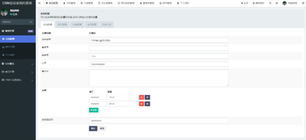The width and height of the screenshot is (306, 140).
Task: Expand the 权限管理 sidebar group
Action: click(x=18, y=64)
